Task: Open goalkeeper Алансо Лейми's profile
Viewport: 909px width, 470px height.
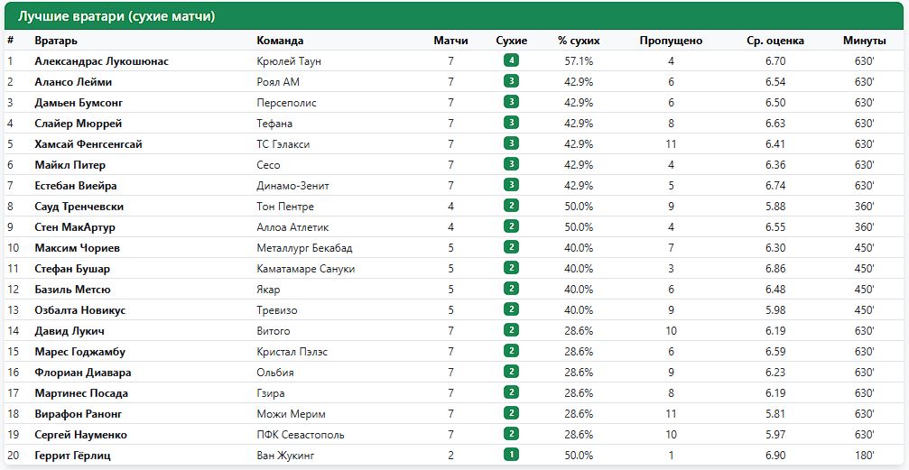Action: (73, 82)
